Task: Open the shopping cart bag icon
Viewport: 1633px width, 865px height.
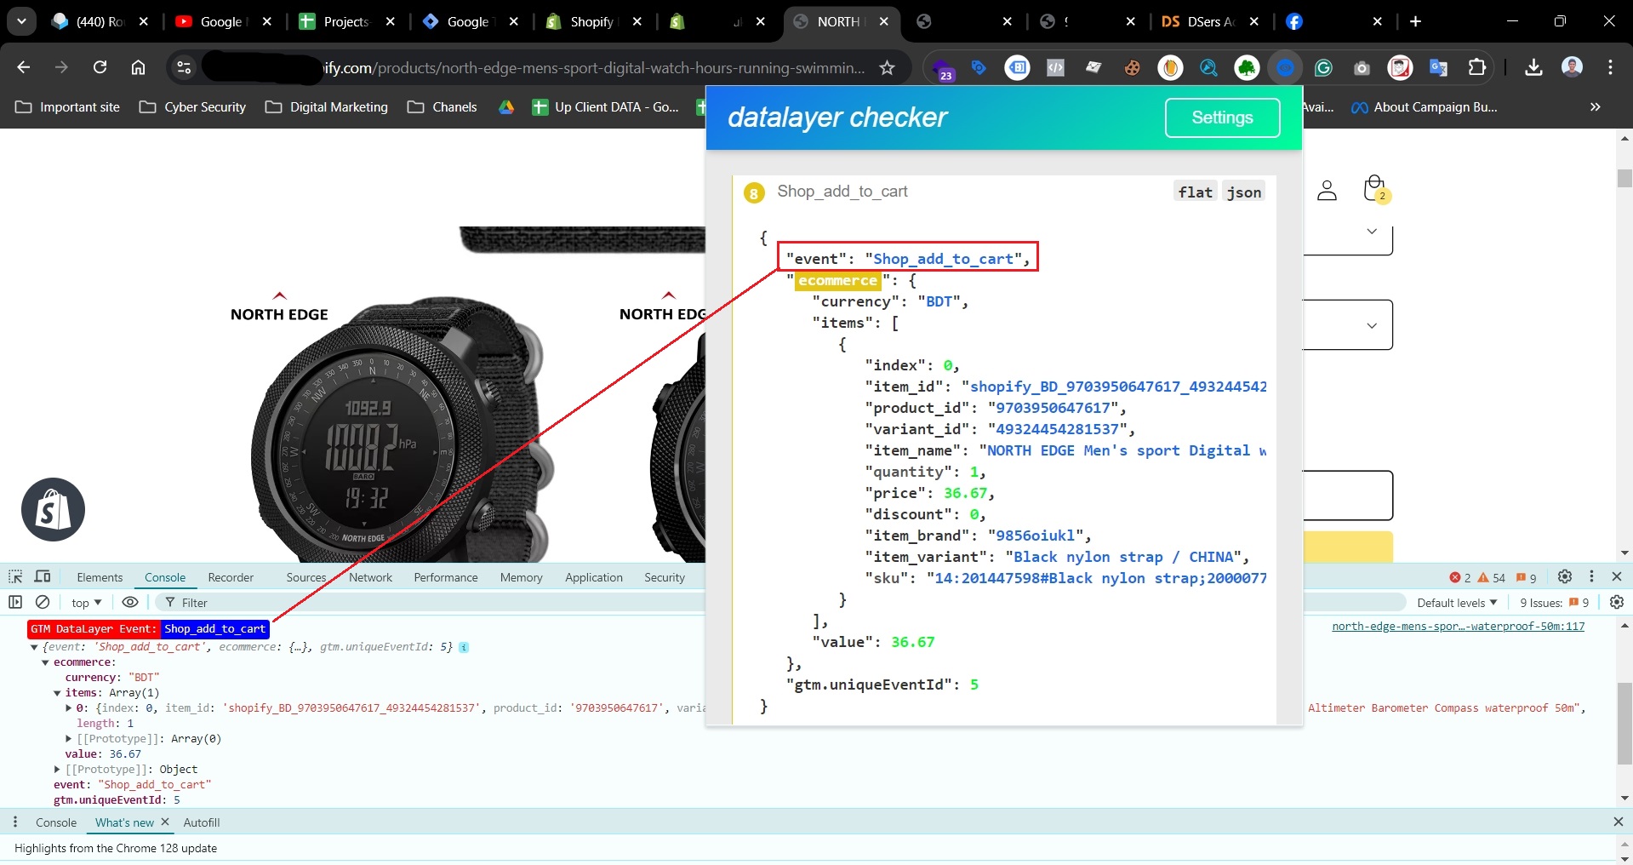Action: point(1374,189)
